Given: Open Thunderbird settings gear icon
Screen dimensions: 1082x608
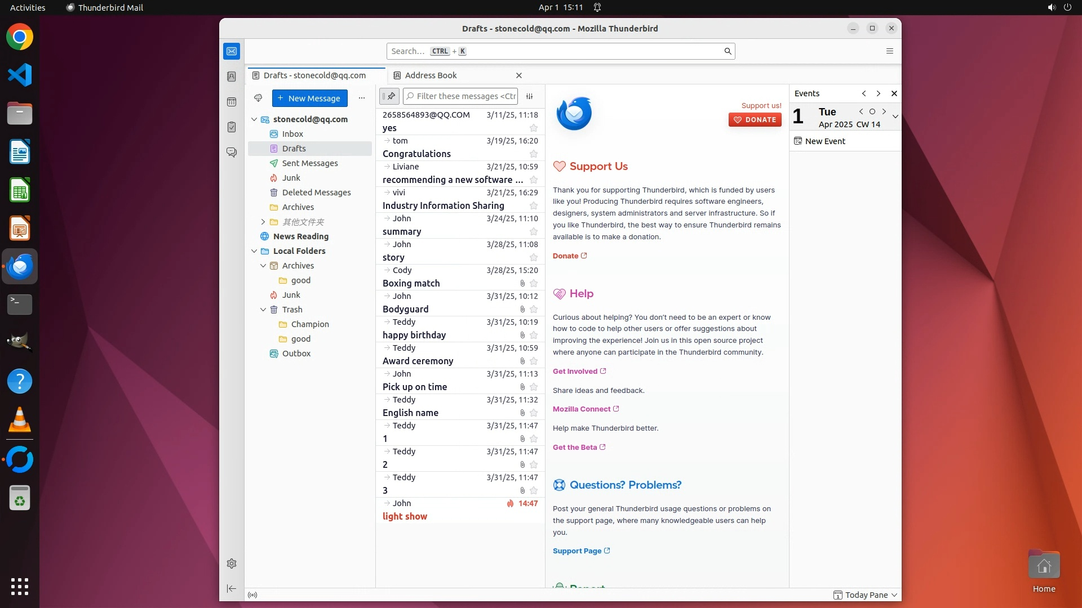Looking at the screenshot, I should [232, 564].
